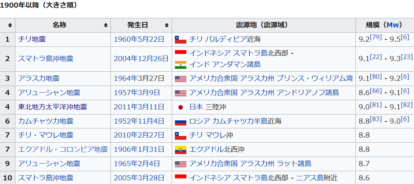Open footnote [83] beside 8.8
This screenshot has height=184, width=414.
(x=376, y=119)
